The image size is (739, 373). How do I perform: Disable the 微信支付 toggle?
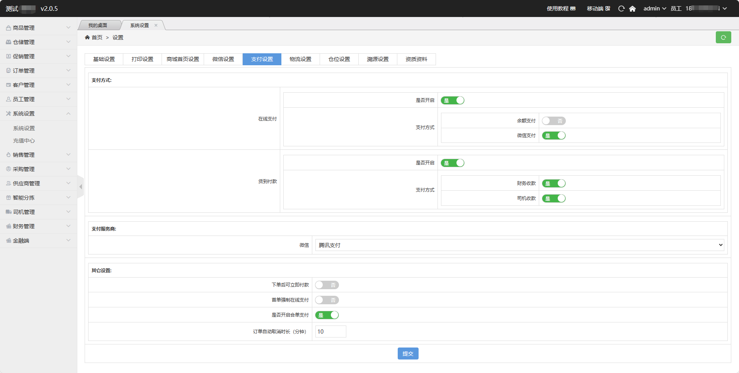[553, 136]
